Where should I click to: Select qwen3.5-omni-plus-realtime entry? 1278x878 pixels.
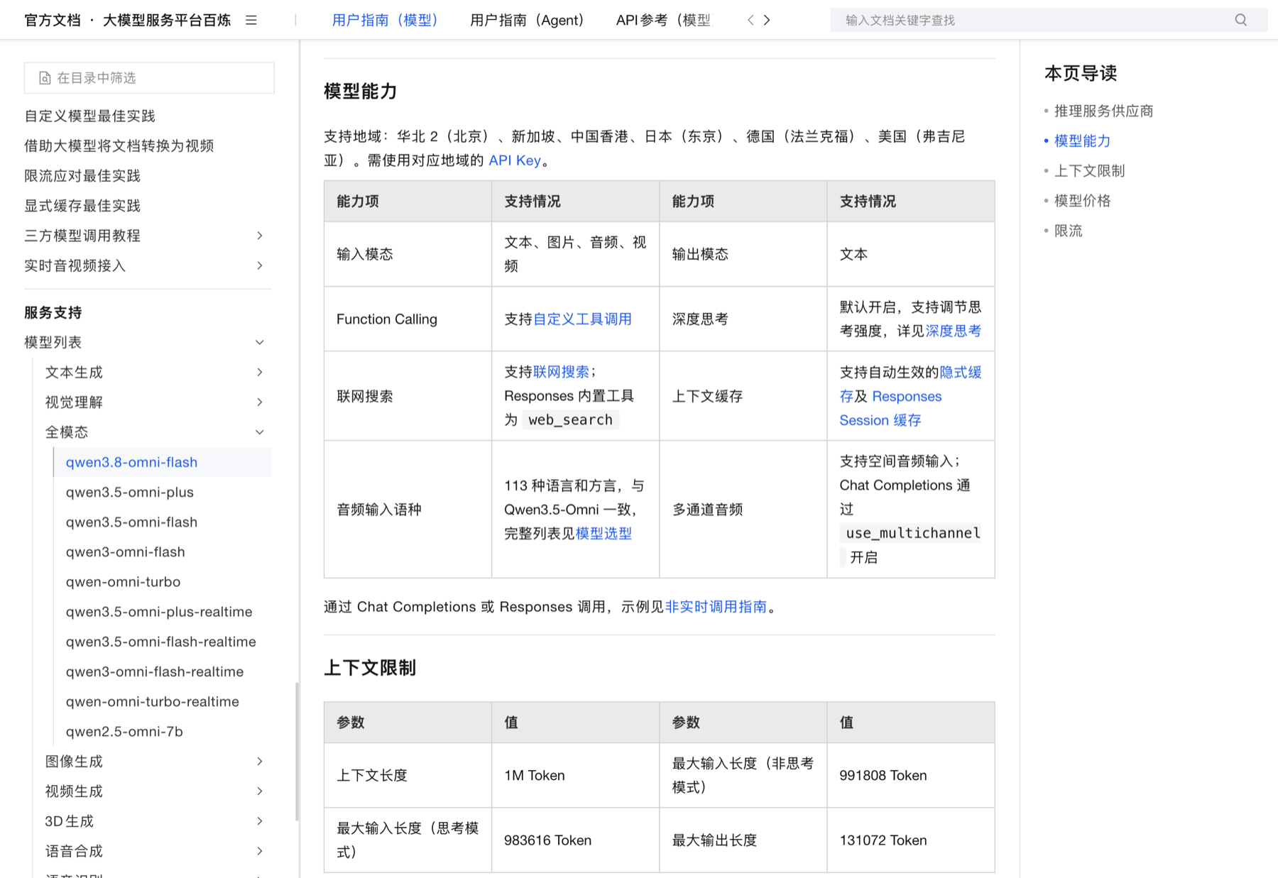click(x=159, y=611)
